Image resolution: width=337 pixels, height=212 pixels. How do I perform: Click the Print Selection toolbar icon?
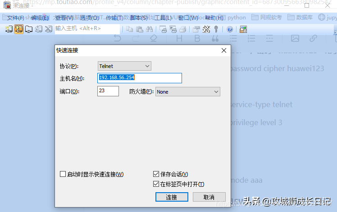tap(173, 29)
